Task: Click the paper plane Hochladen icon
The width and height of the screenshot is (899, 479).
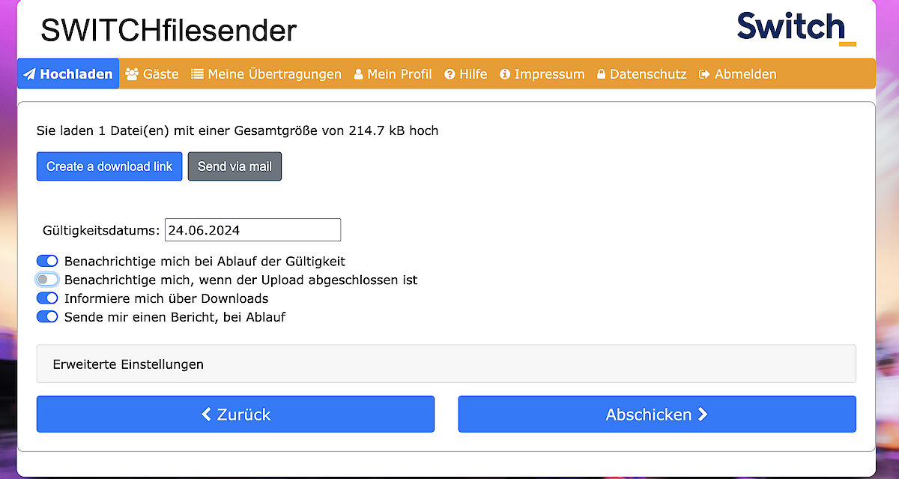Action: click(x=30, y=74)
